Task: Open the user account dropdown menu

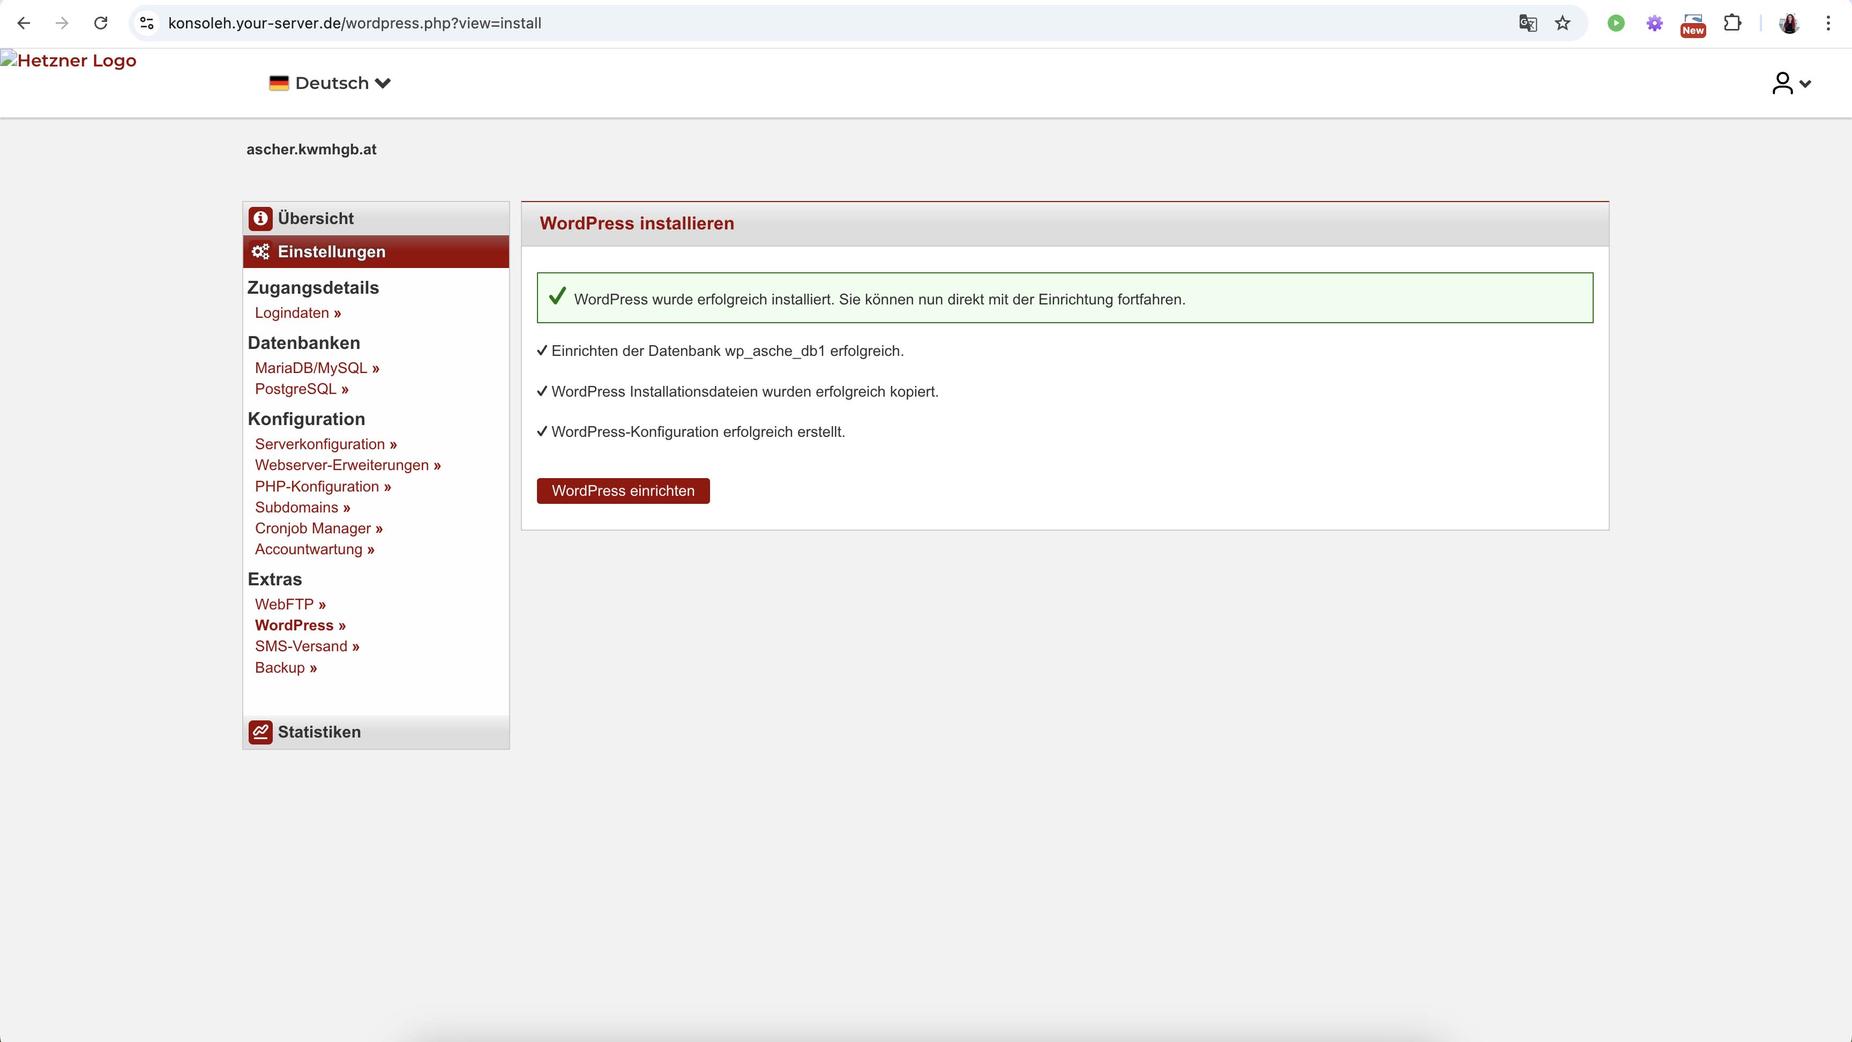Action: [1790, 84]
